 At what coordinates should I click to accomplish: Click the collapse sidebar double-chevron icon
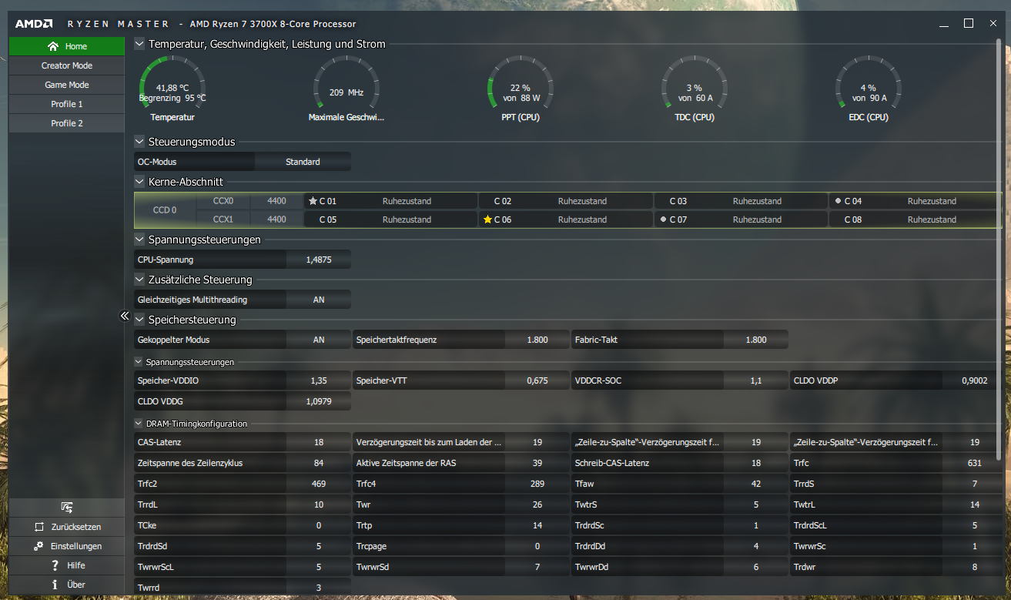coord(125,316)
